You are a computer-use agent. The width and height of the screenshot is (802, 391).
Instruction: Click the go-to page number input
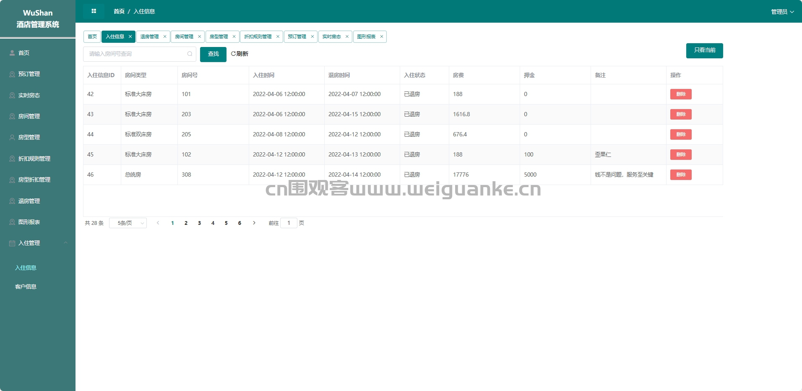pyautogui.click(x=289, y=223)
